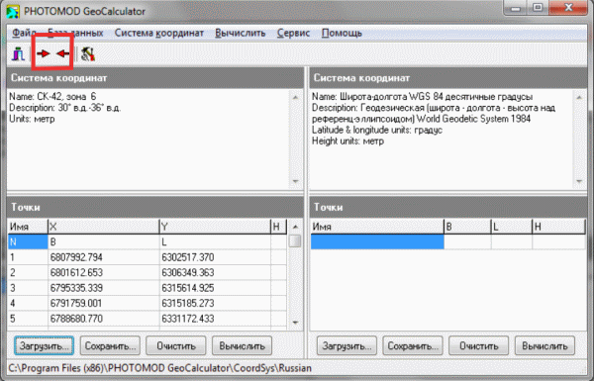The image size is (594, 381).
Task: Click the B column header in right table
Action: (x=467, y=227)
